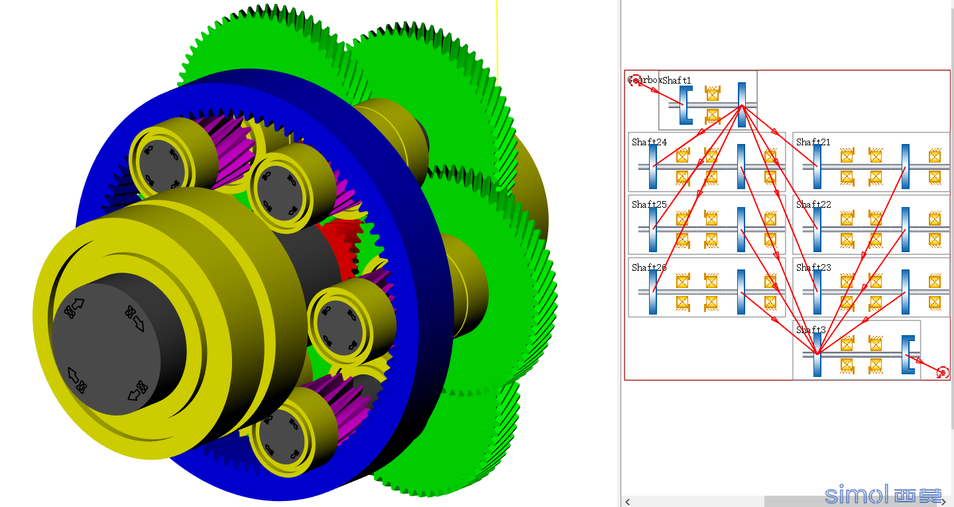
Task: Click the Shaft21 label
Action: pyautogui.click(x=813, y=142)
